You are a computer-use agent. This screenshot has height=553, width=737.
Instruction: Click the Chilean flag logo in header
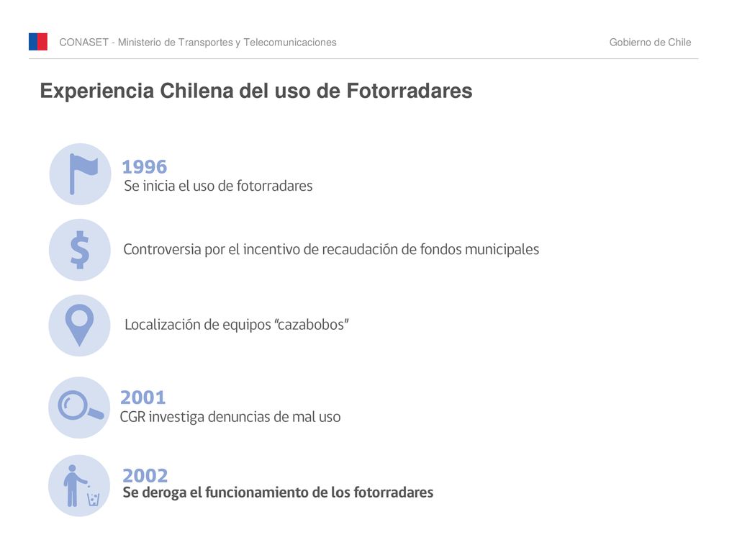[38, 42]
